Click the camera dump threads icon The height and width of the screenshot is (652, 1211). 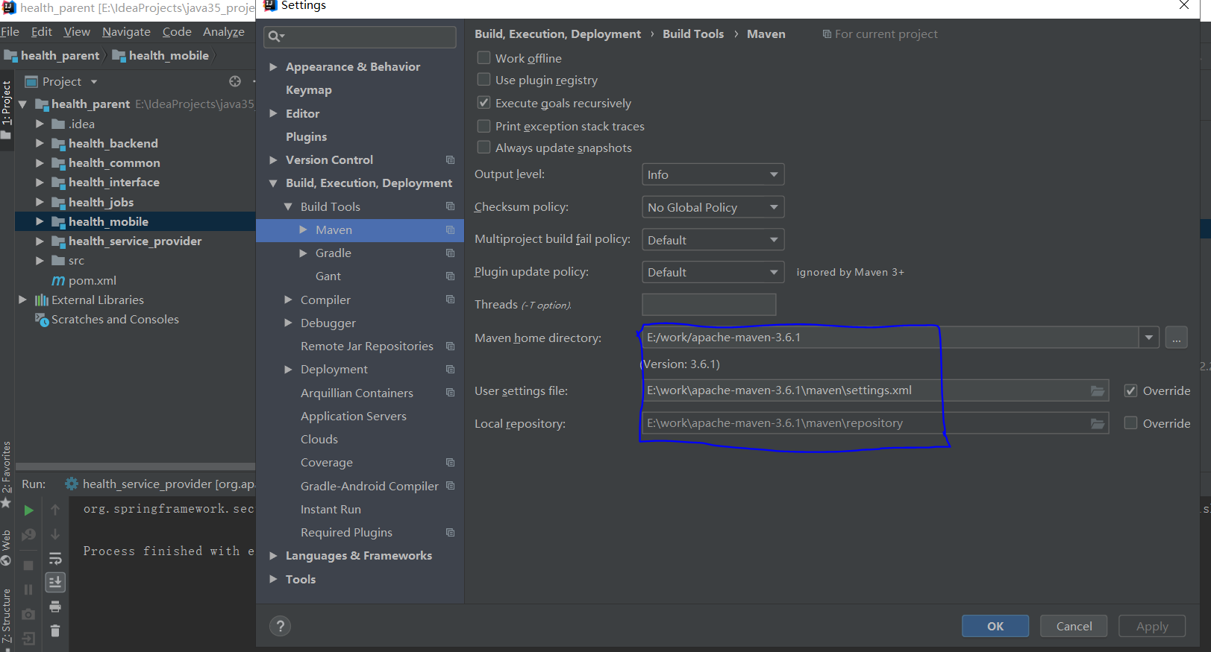[28, 614]
